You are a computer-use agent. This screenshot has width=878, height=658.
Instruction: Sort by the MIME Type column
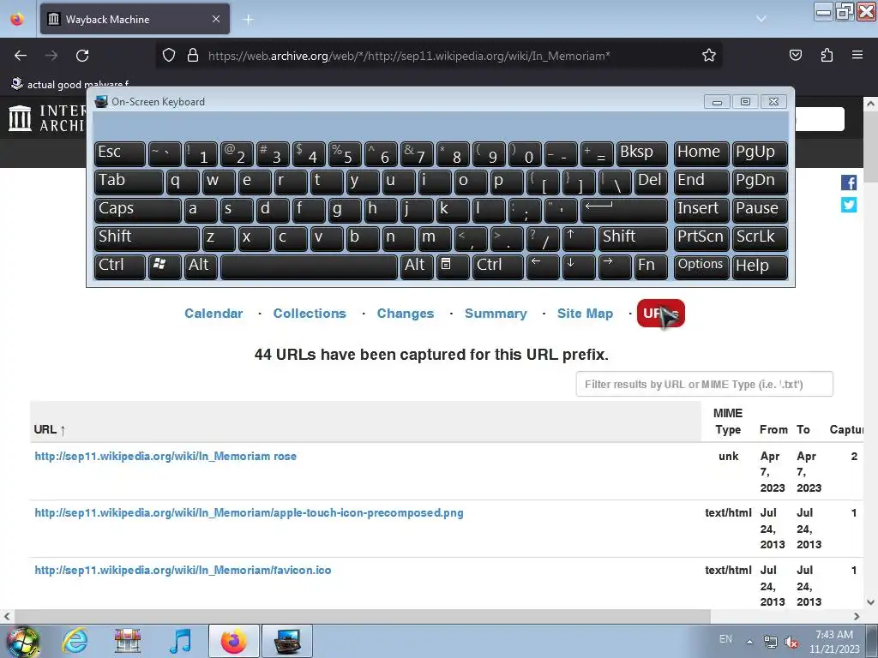[x=728, y=422]
